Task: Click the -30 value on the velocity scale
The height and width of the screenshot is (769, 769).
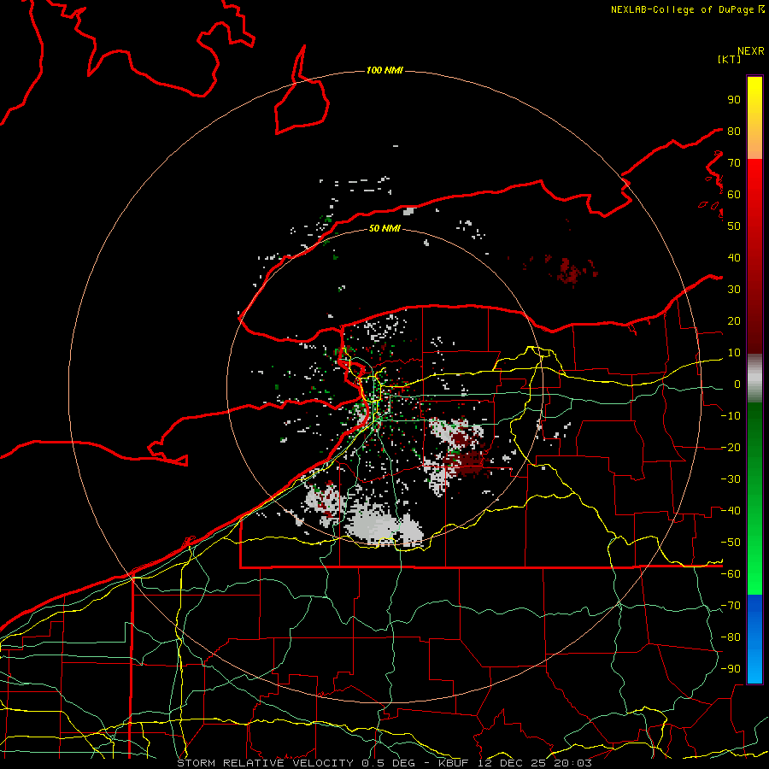Action: 731,479
